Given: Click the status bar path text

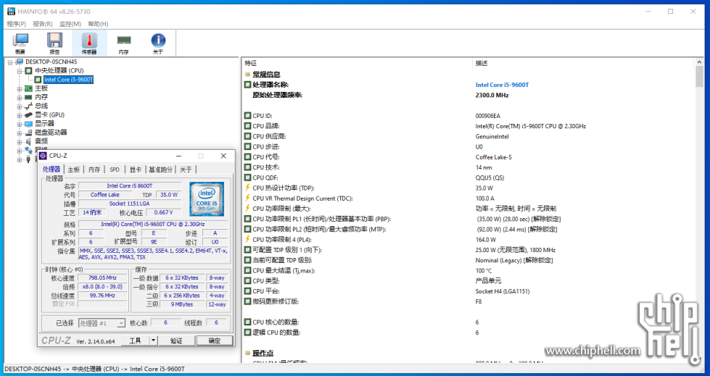Looking at the screenshot, I should coord(94,369).
